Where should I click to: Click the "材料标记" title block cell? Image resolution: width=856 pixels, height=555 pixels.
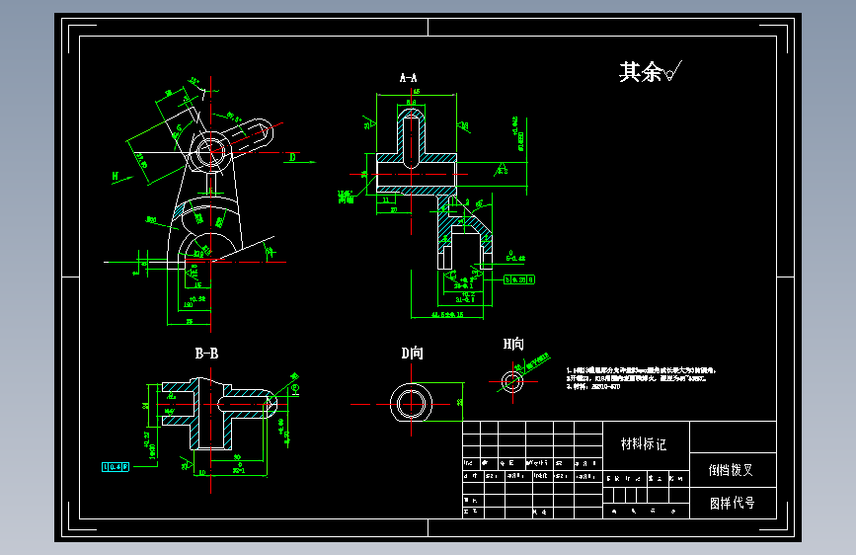(x=644, y=443)
